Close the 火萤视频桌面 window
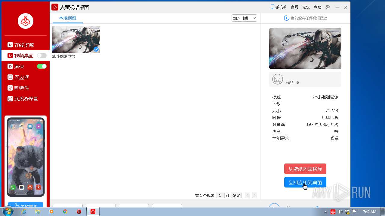Image resolution: width=385 pixels, height=216 pixels. pos(346,7)
